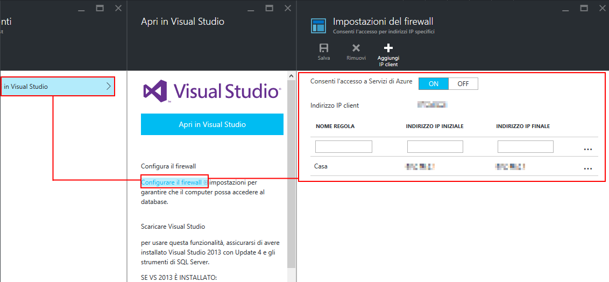
Task: Click the Indirizzo IP client label
Action: [x=335, y=105]
